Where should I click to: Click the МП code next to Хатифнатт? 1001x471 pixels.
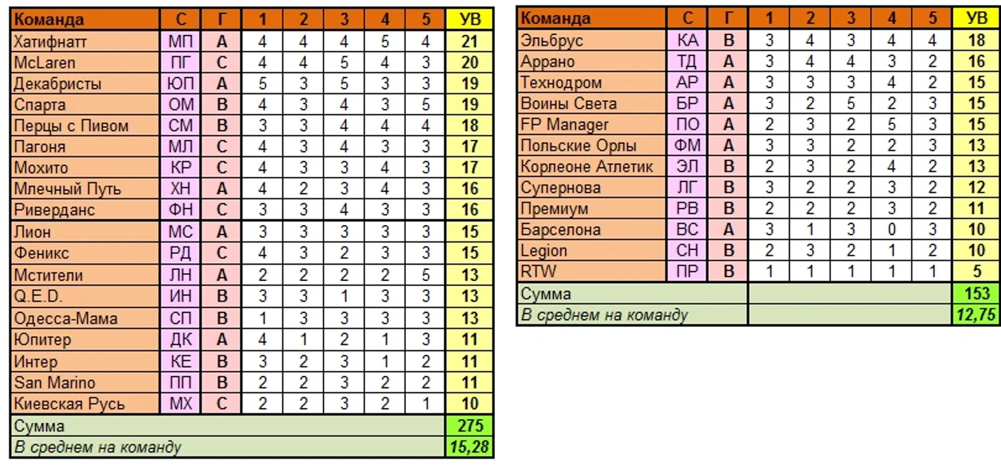(x=180, y=42)
